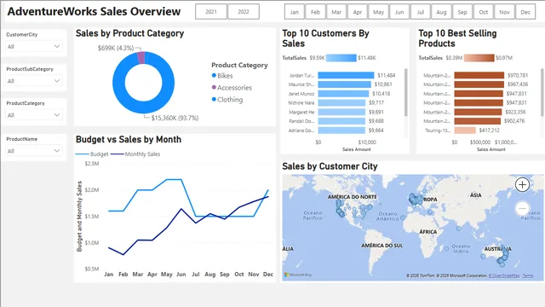Click the Monthly Sales legend entry
545x307 pixels.
135,153
